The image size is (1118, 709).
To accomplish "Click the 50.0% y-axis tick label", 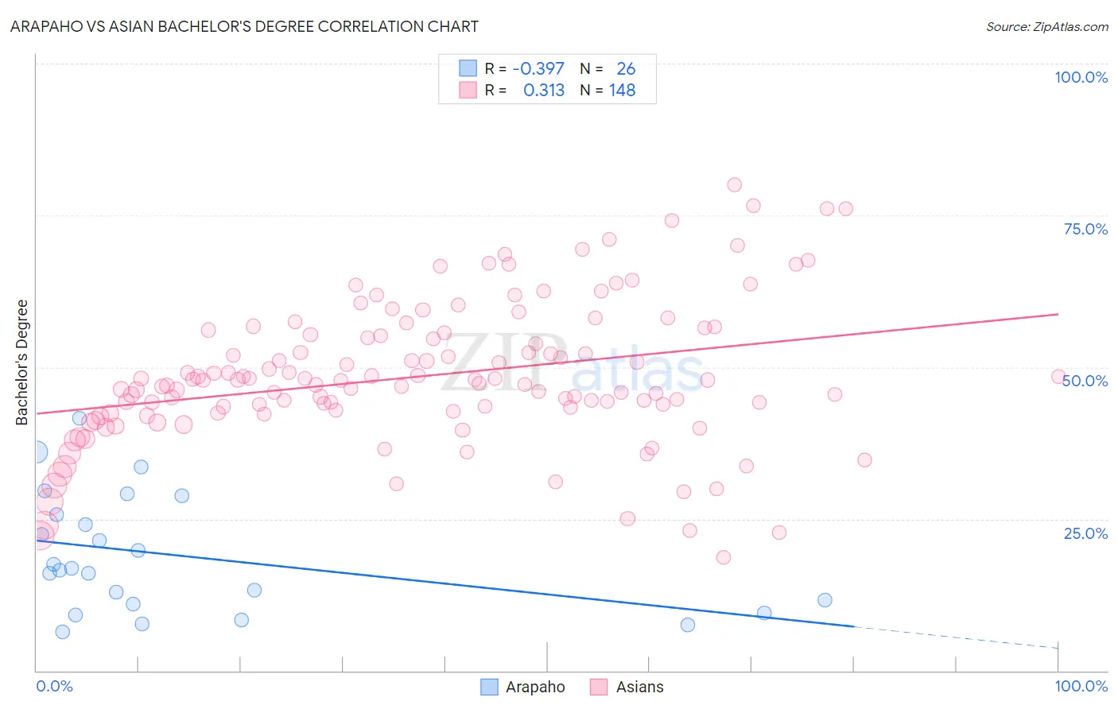I will pyautogui.click(x=1085, y=381).
